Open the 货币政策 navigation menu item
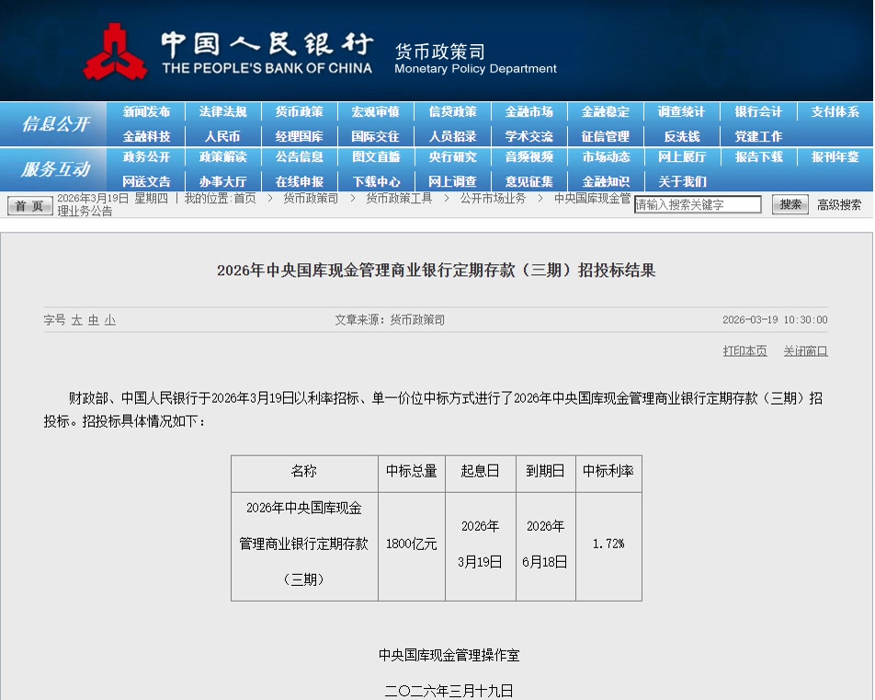The width and height of the screenshot is (875, 700). point(299,112)
